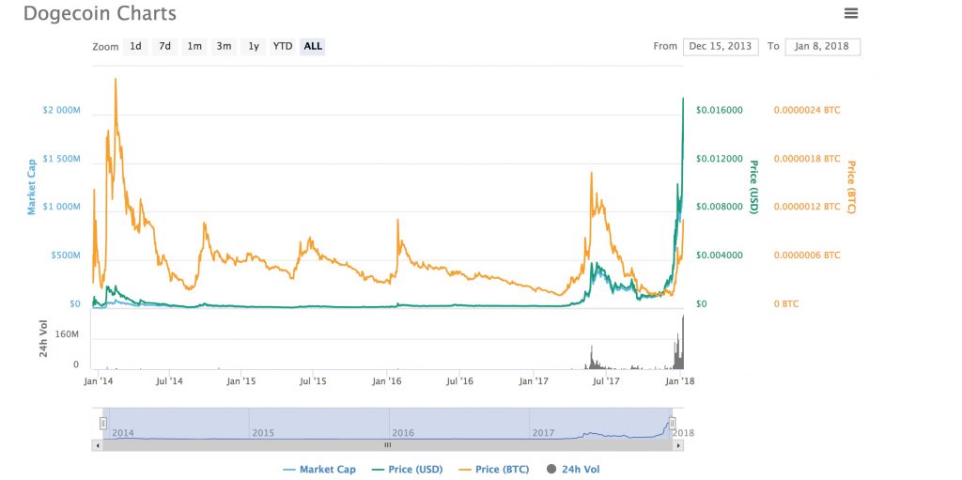The width and height of the screenshot is (962, 480).
Task: Click the $500M market cap label
Action: point(66,255)
